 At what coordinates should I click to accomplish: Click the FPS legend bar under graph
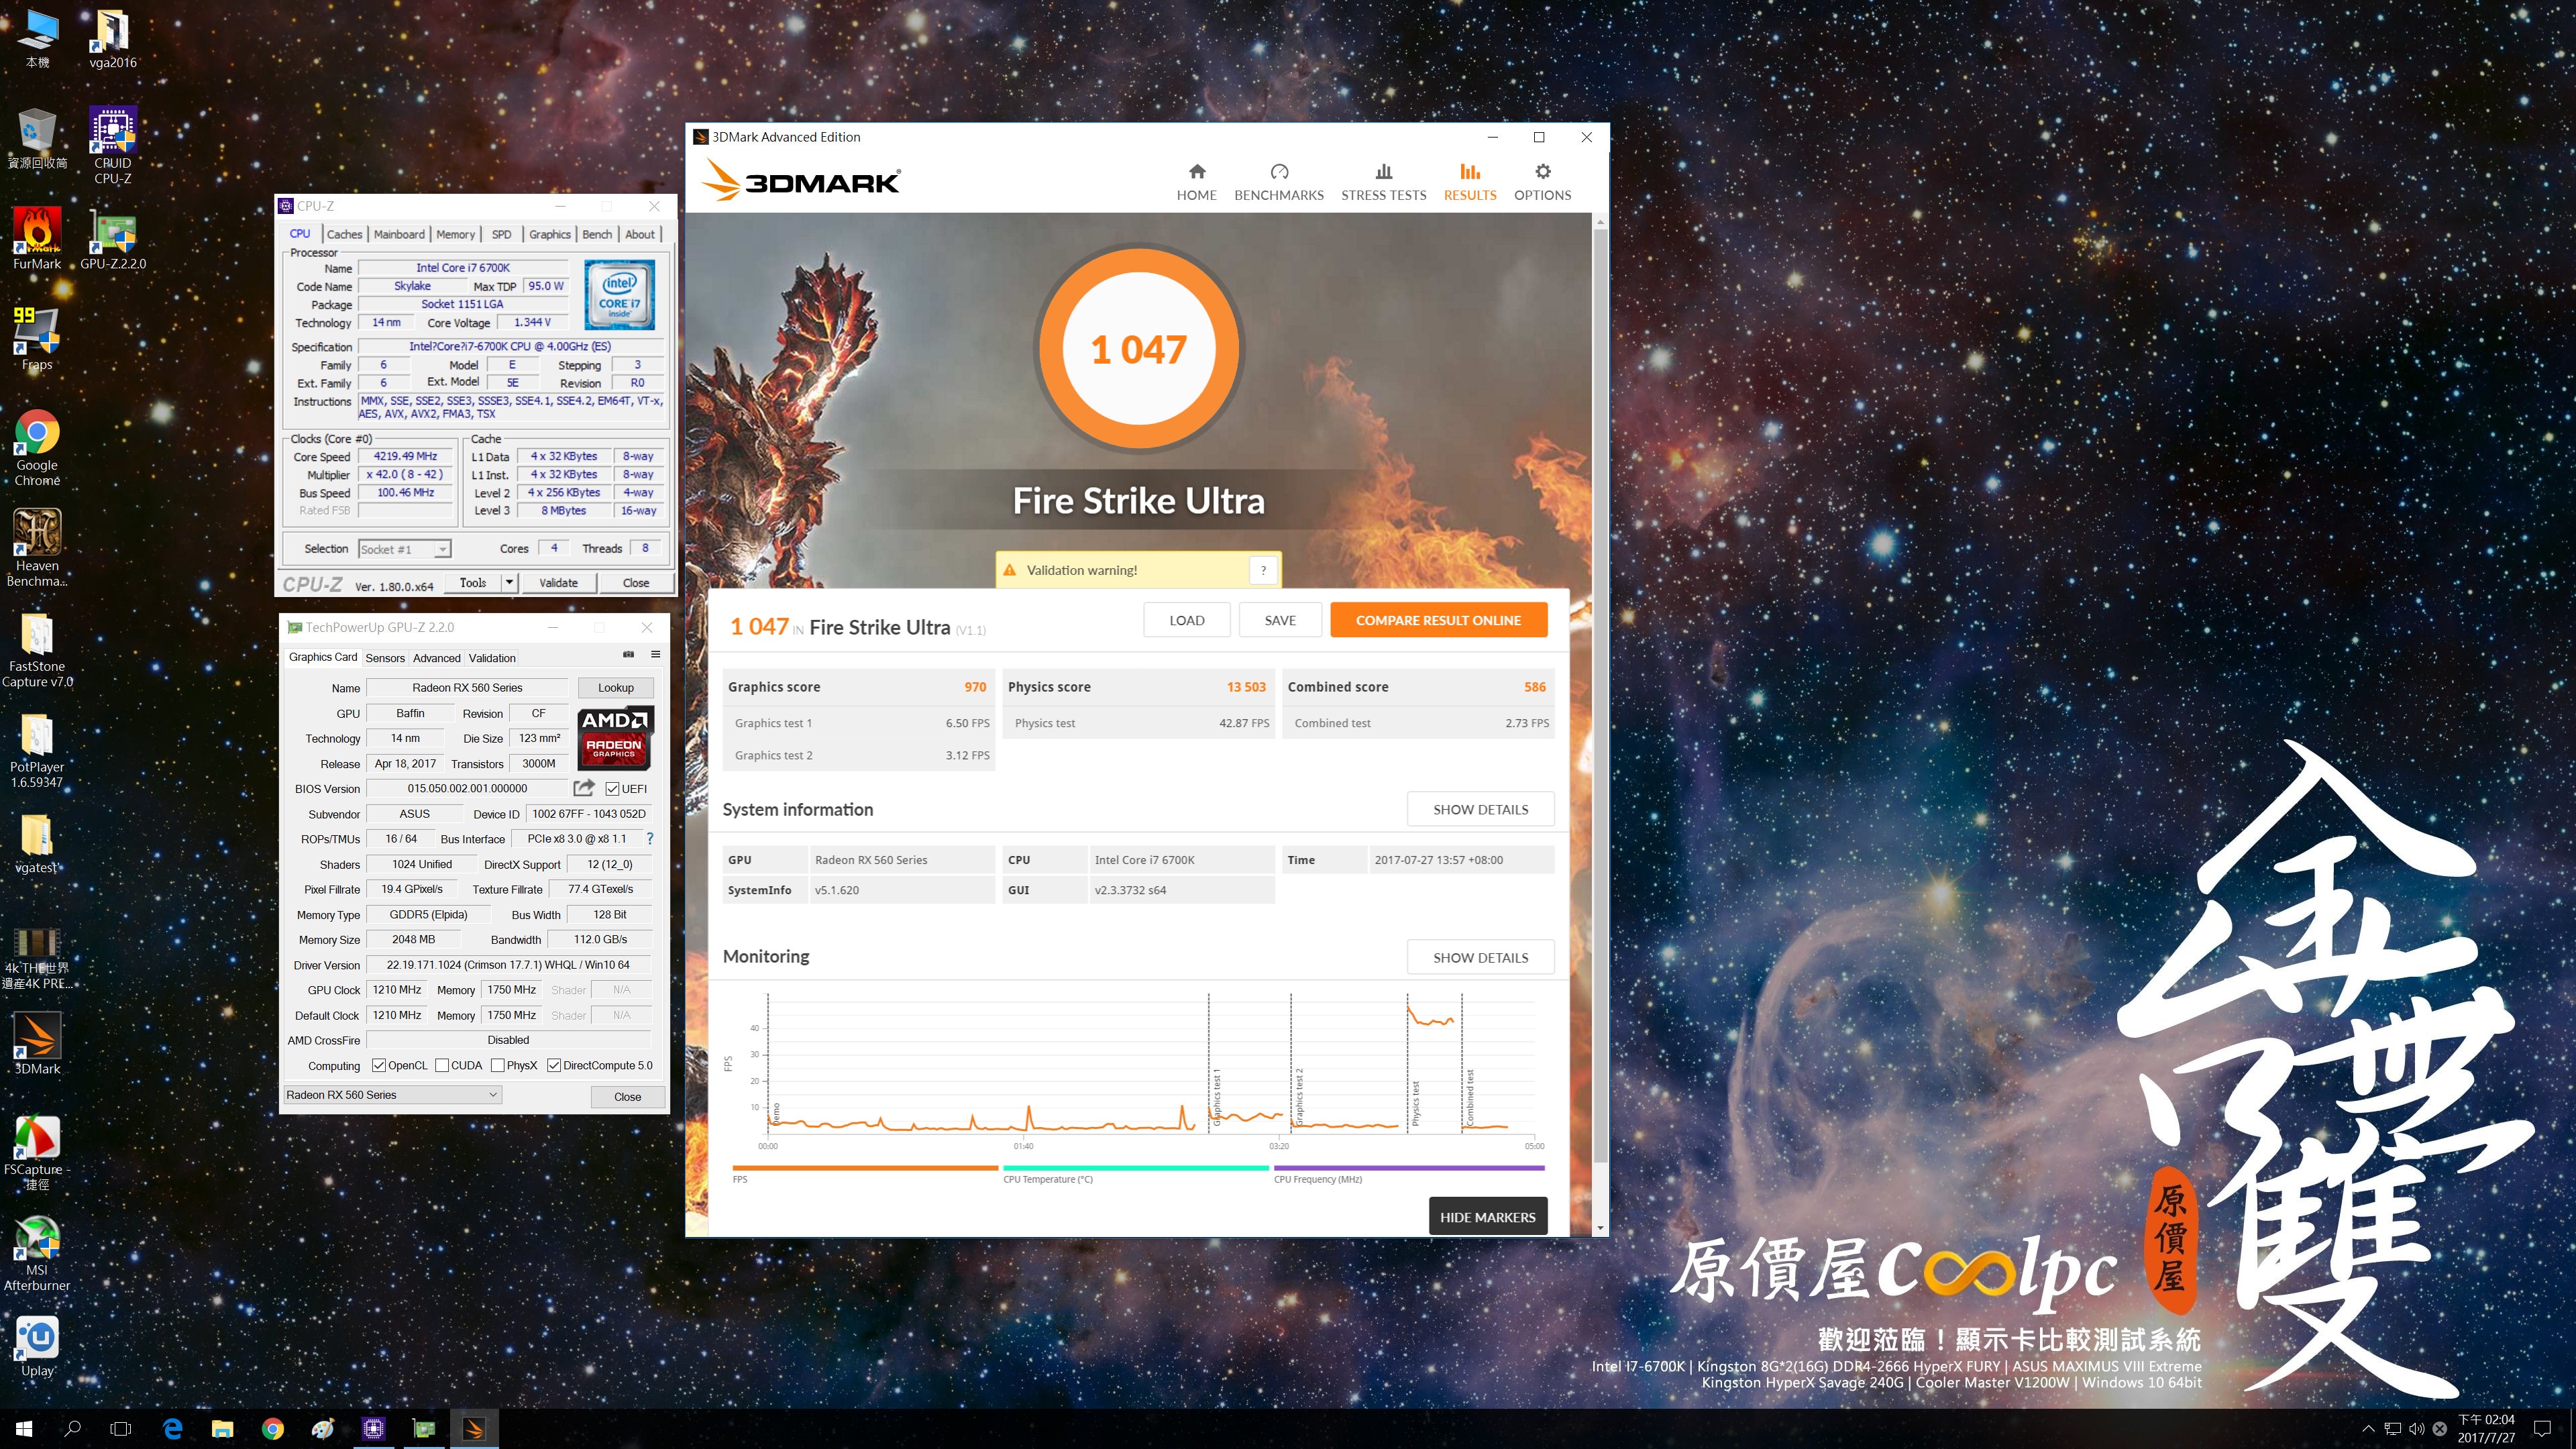865,1168
